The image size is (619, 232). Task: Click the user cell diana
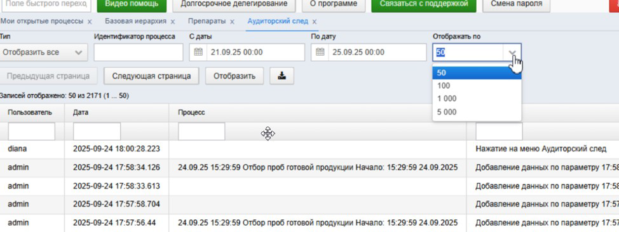tap(17, 149)
